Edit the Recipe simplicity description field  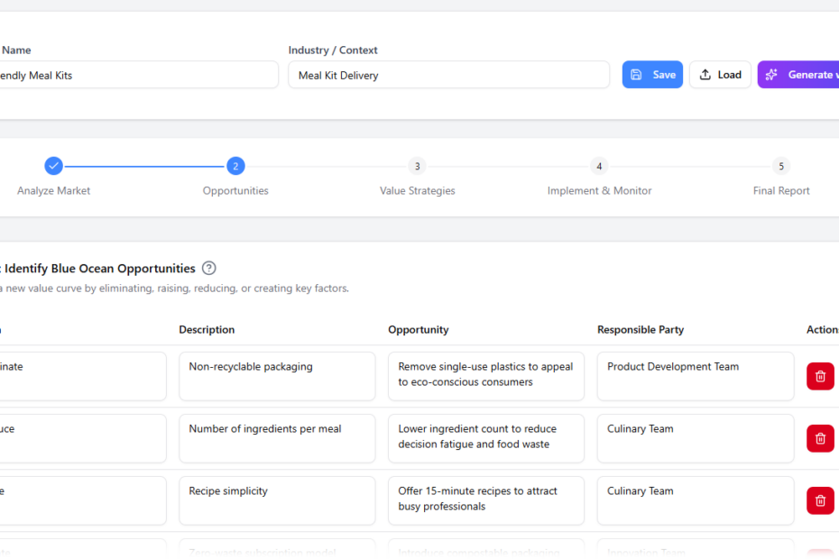click(277, 500)
